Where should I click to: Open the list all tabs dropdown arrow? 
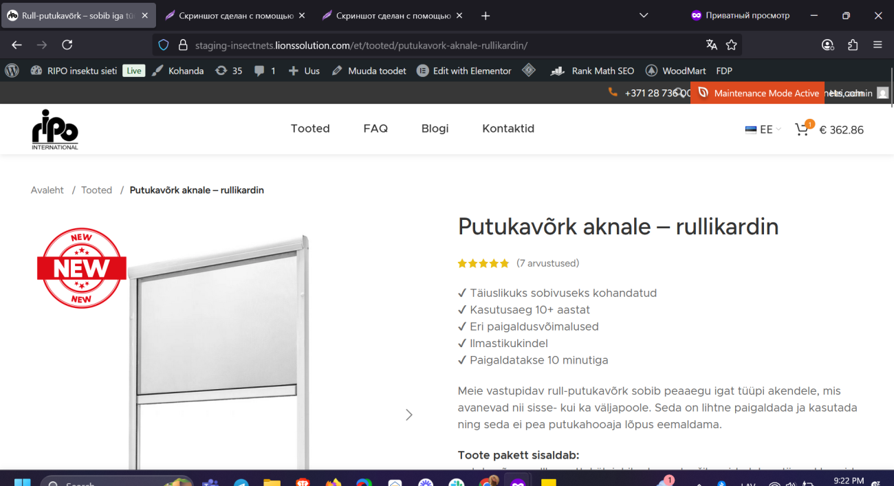pos(644,15)
